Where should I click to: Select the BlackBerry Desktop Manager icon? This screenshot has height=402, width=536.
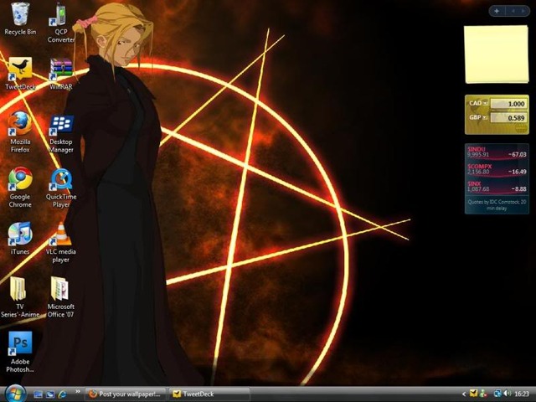click(61, 134)
